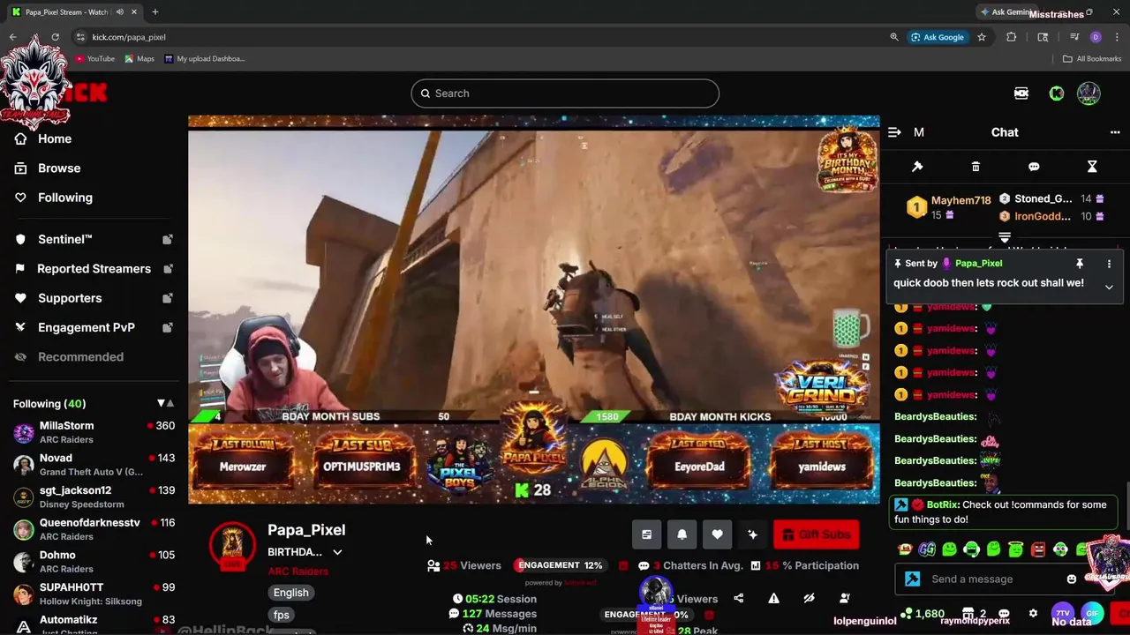Screen dimensions: 1130x635
Task: Open Queenofdarknesstv channel from Following
Action: coord(93,529)
